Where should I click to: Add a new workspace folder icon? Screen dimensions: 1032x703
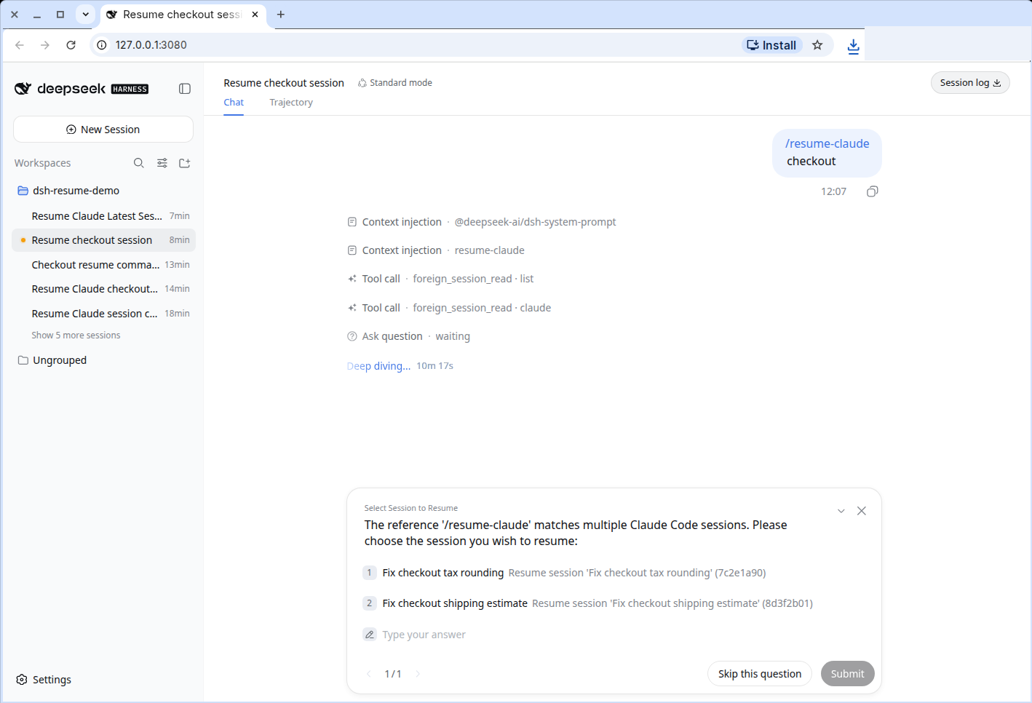pos(185,163)
